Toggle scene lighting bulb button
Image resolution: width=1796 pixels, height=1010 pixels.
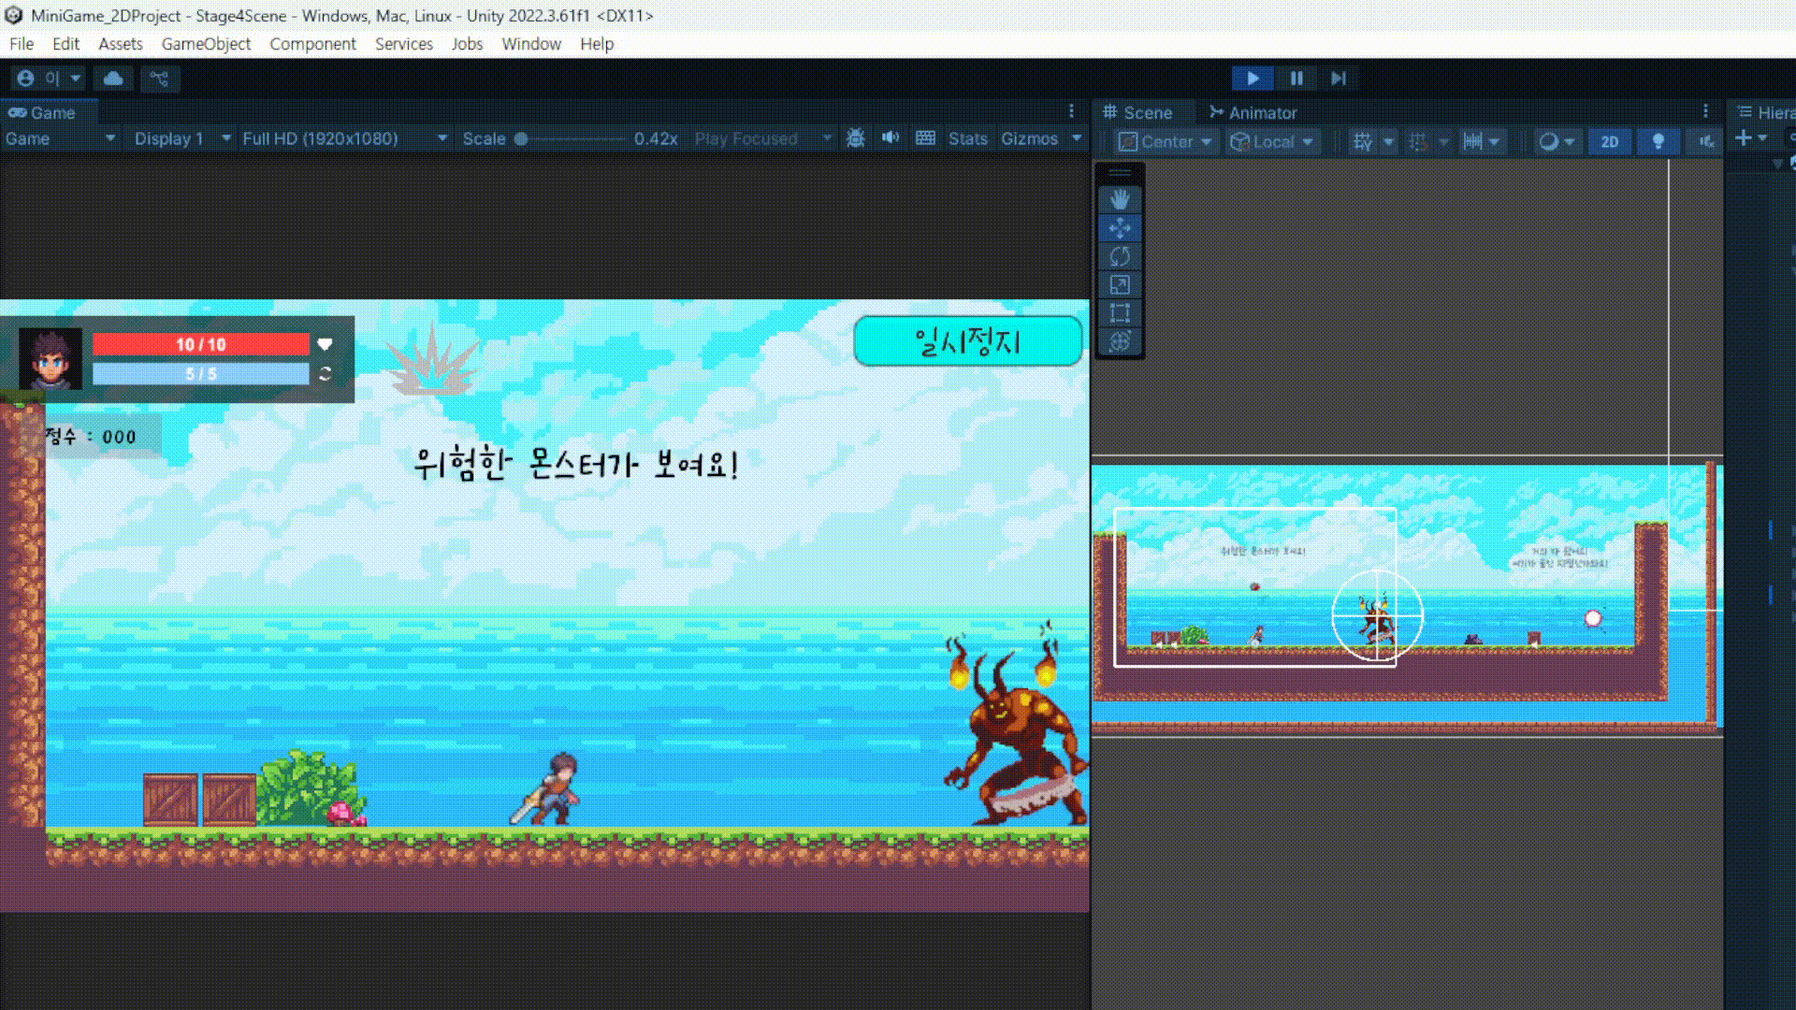(1658, 141)
